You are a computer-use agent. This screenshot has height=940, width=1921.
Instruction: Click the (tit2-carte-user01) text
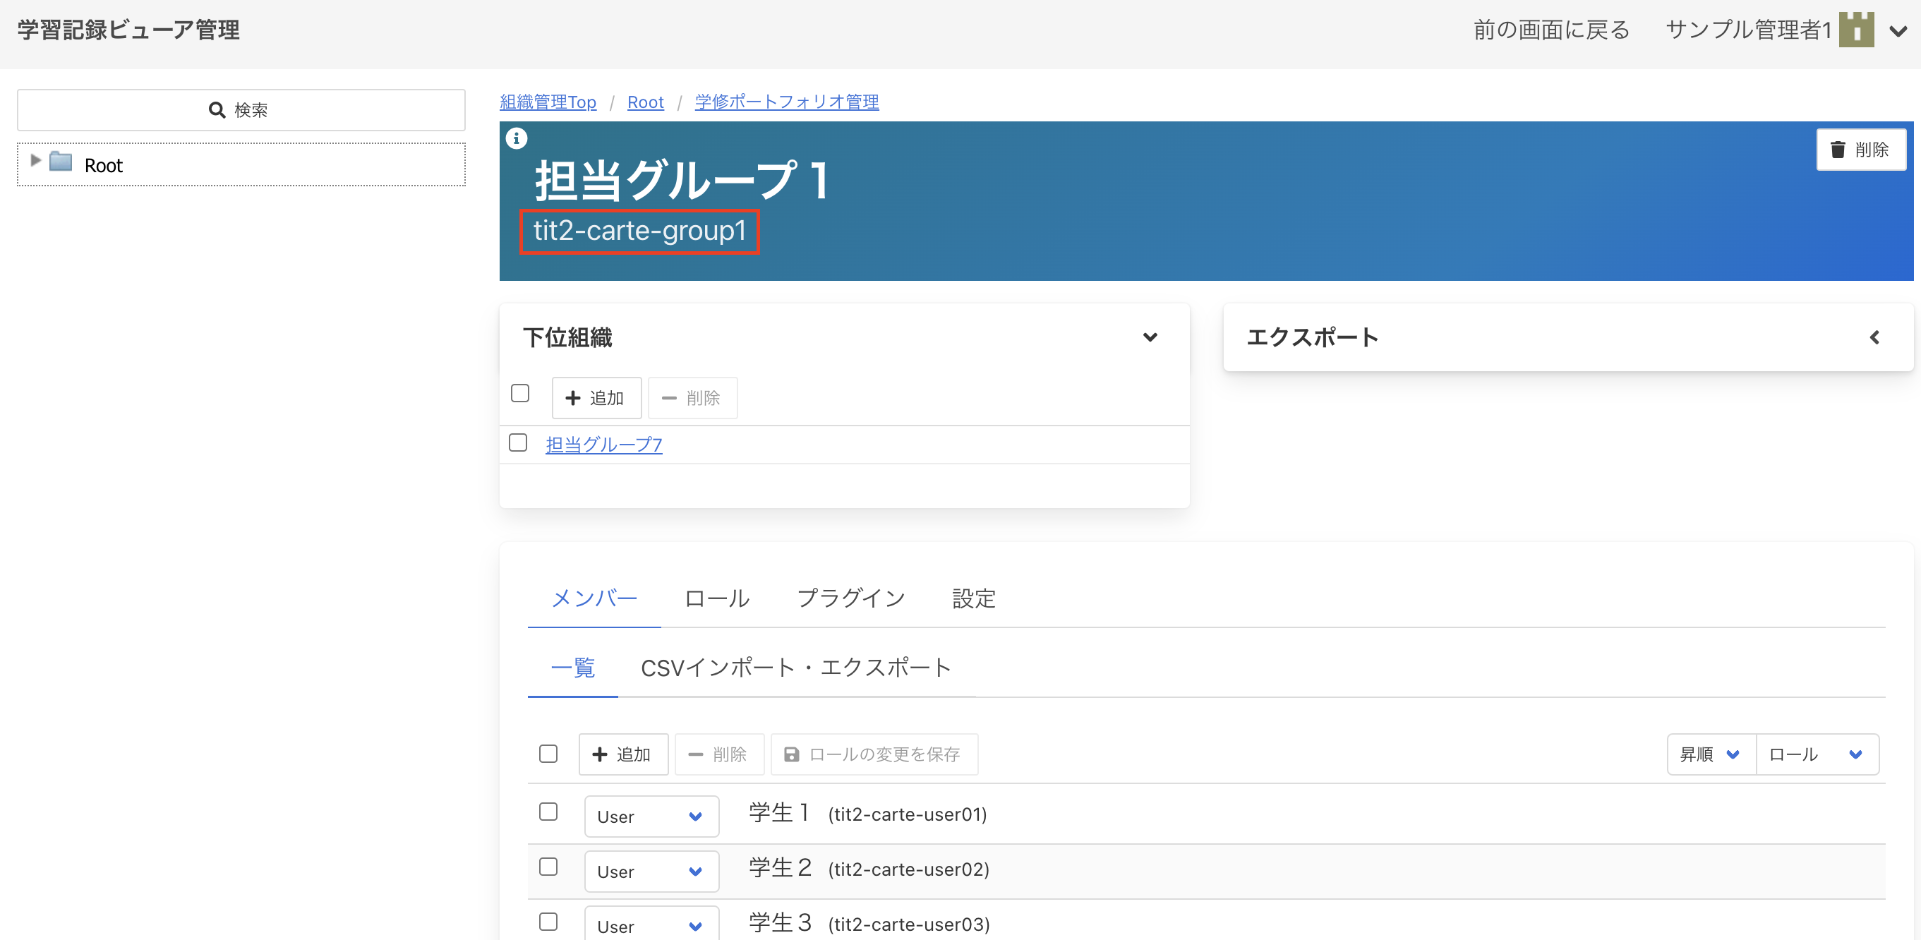(908, 814)
